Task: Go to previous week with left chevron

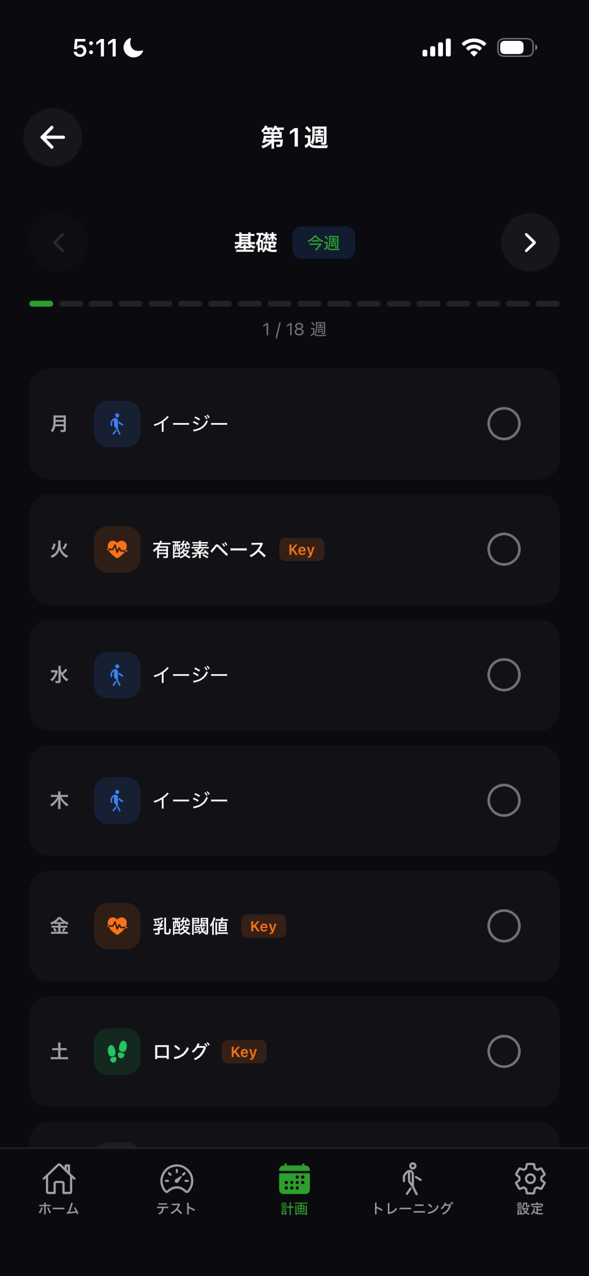Action: tap(58, 242)
